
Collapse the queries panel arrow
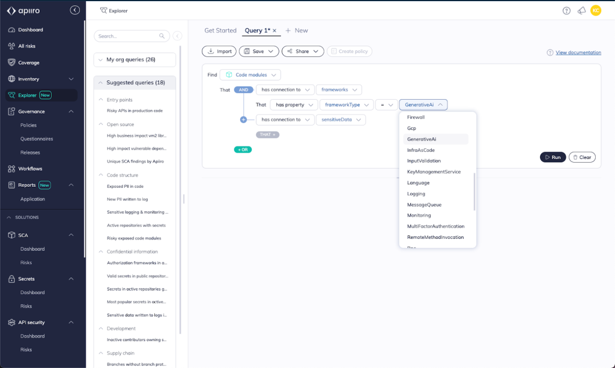[177, 36]
